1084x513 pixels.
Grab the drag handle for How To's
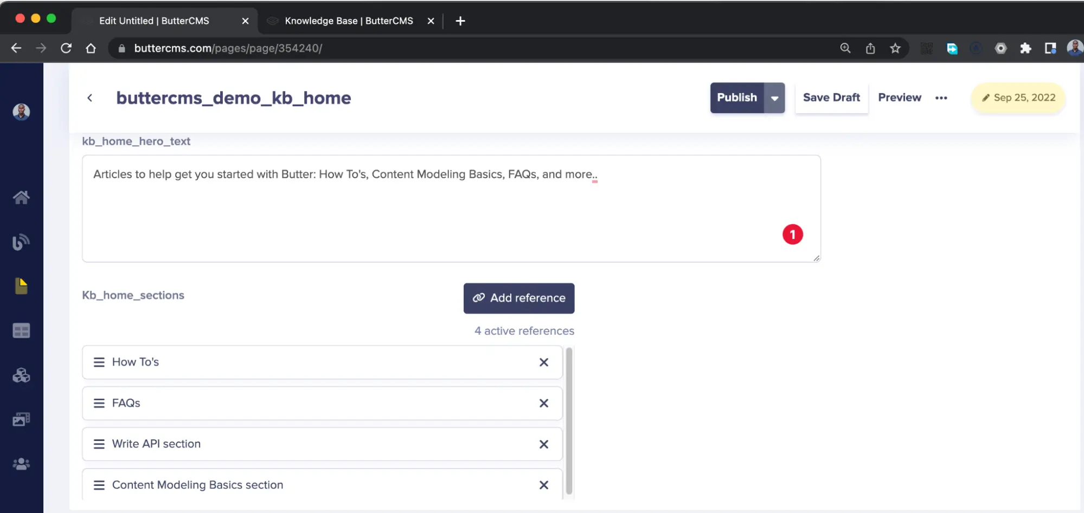coord(99,362)
